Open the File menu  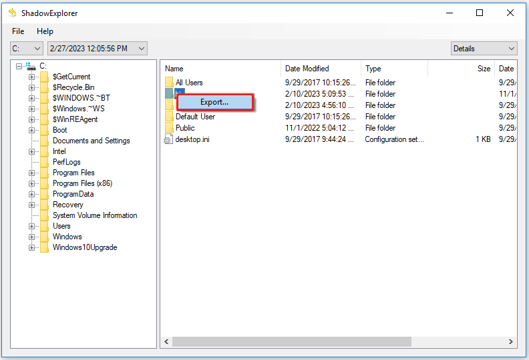[18, 31]
